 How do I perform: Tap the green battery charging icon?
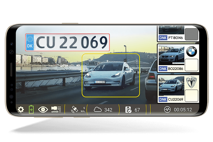(x=31, y=109)
